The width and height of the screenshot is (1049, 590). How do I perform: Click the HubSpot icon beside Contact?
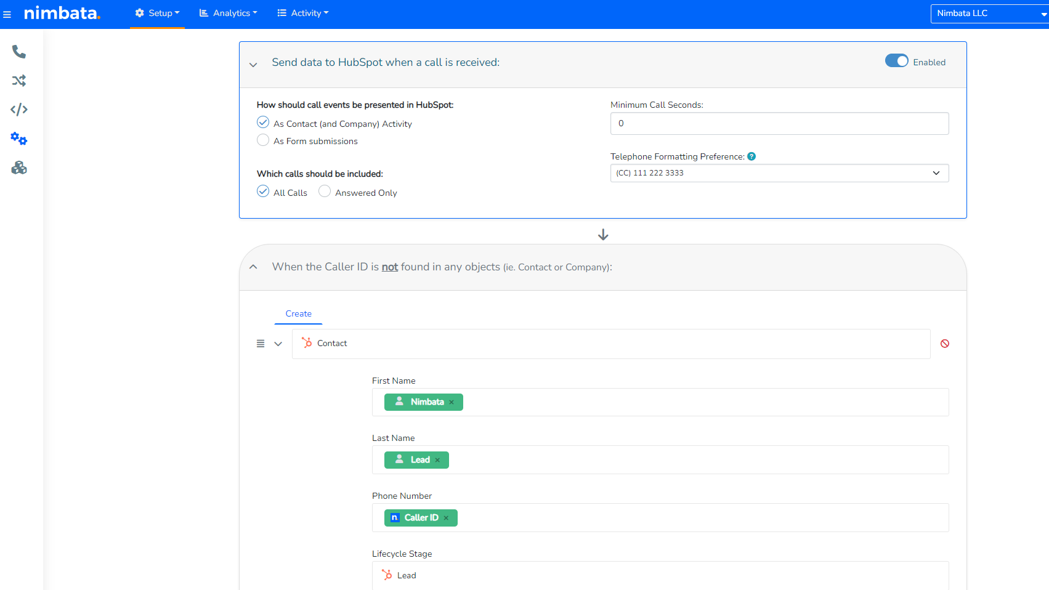point(307,342)
